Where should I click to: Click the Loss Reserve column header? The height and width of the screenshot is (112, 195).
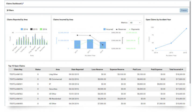97,69
